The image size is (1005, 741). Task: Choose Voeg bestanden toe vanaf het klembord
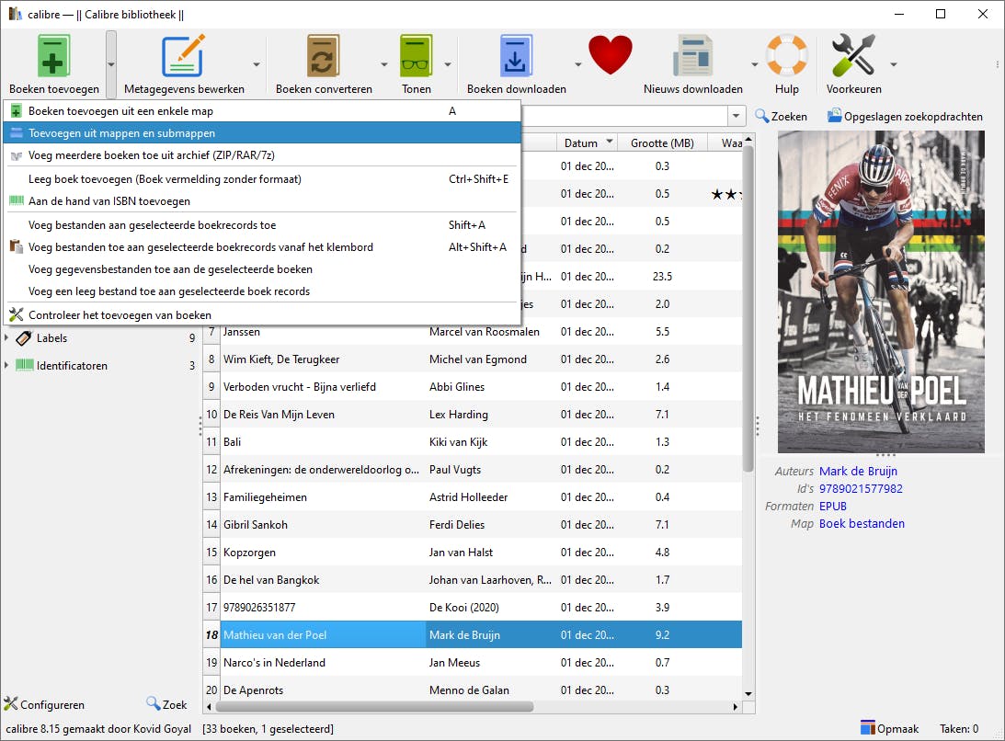tap(262, 247)
